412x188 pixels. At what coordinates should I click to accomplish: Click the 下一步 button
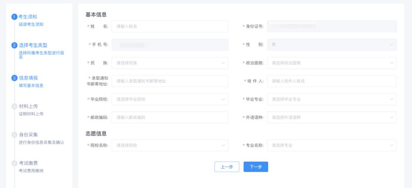256,167
